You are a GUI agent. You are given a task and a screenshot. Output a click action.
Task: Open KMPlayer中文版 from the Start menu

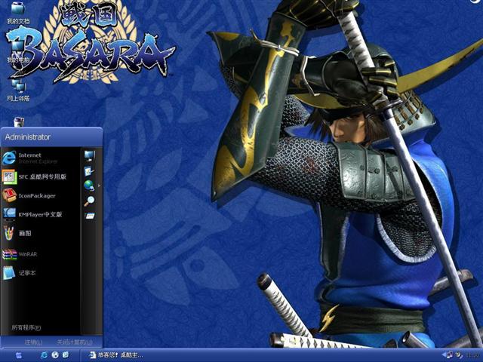41,214
